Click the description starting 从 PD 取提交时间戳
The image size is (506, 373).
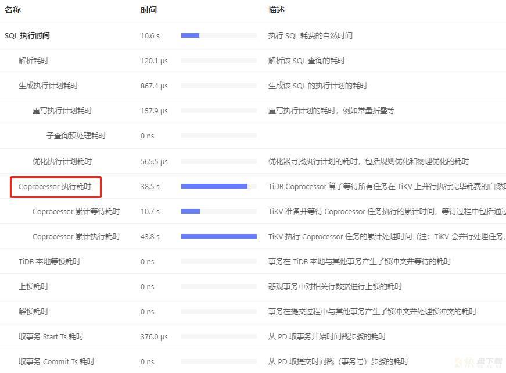pyautogui.click(x=338, y=361)
